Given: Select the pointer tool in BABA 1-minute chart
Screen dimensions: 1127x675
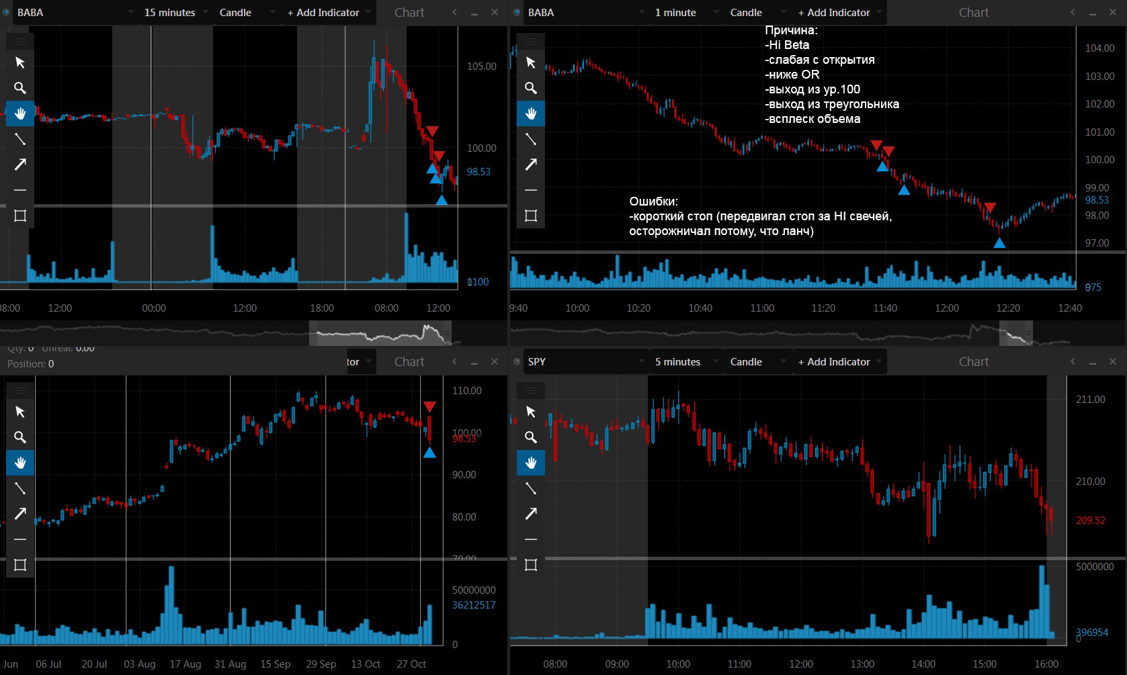Looking at the screenshot, I should pos(531,62).
